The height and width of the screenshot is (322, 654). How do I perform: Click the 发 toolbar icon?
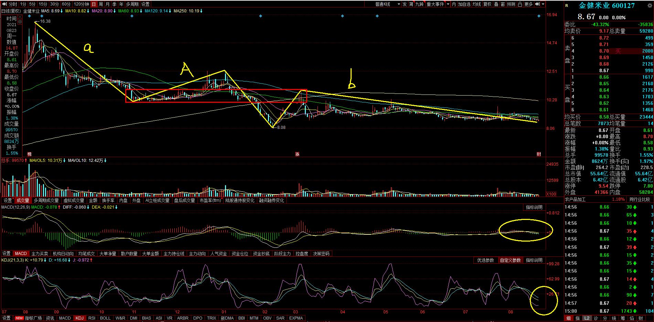(405, 4)
